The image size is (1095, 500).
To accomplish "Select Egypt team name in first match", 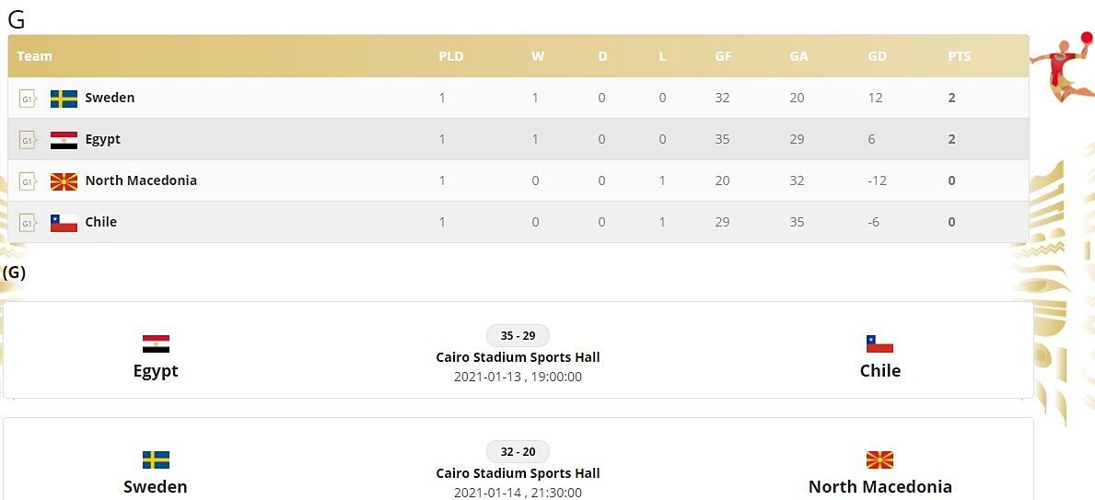I will pyautogui.click(x=156, y=371).
